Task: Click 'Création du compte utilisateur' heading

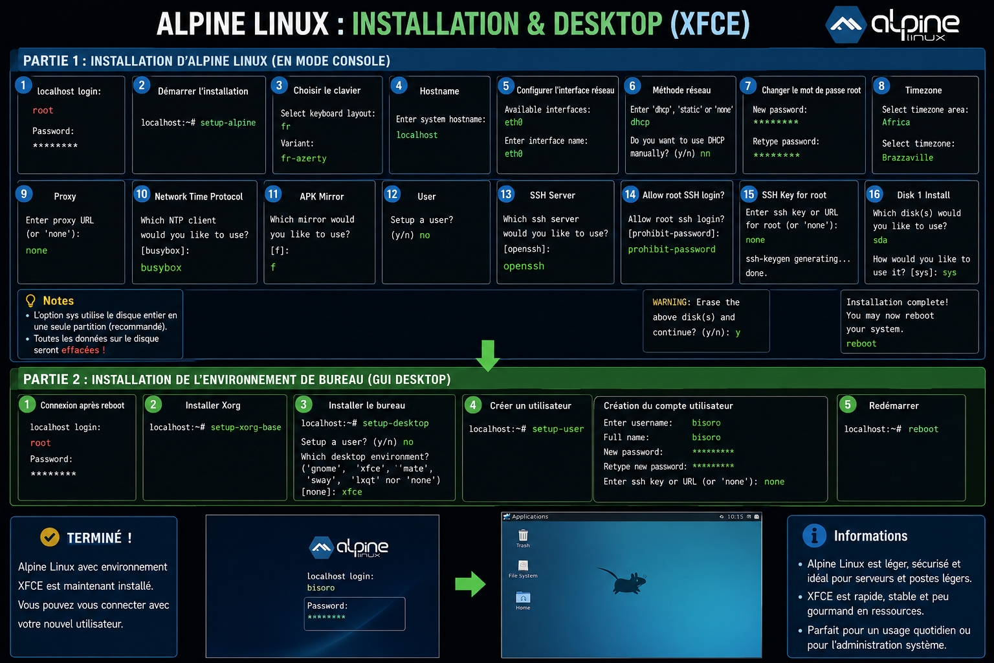Action: pos(668,406)
